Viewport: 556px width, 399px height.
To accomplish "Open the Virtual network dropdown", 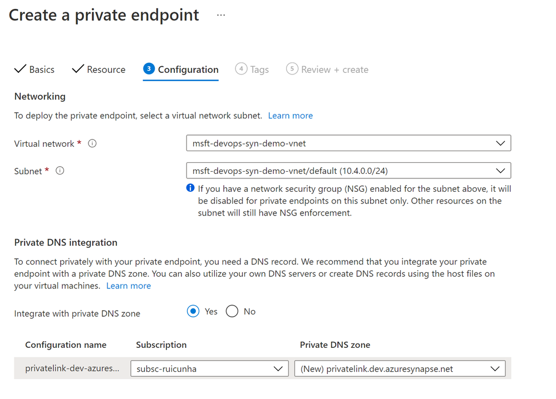I will [348, 143].
